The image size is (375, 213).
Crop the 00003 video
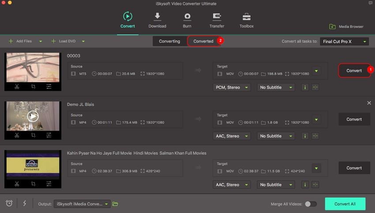pyautogui.click(x=33, y=86)
